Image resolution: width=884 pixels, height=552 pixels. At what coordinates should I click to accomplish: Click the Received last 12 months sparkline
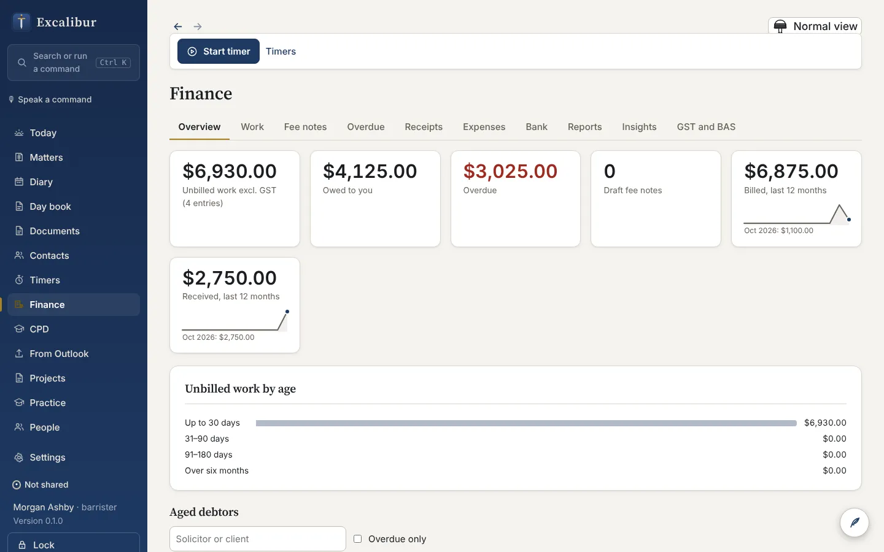click(235, 321)
